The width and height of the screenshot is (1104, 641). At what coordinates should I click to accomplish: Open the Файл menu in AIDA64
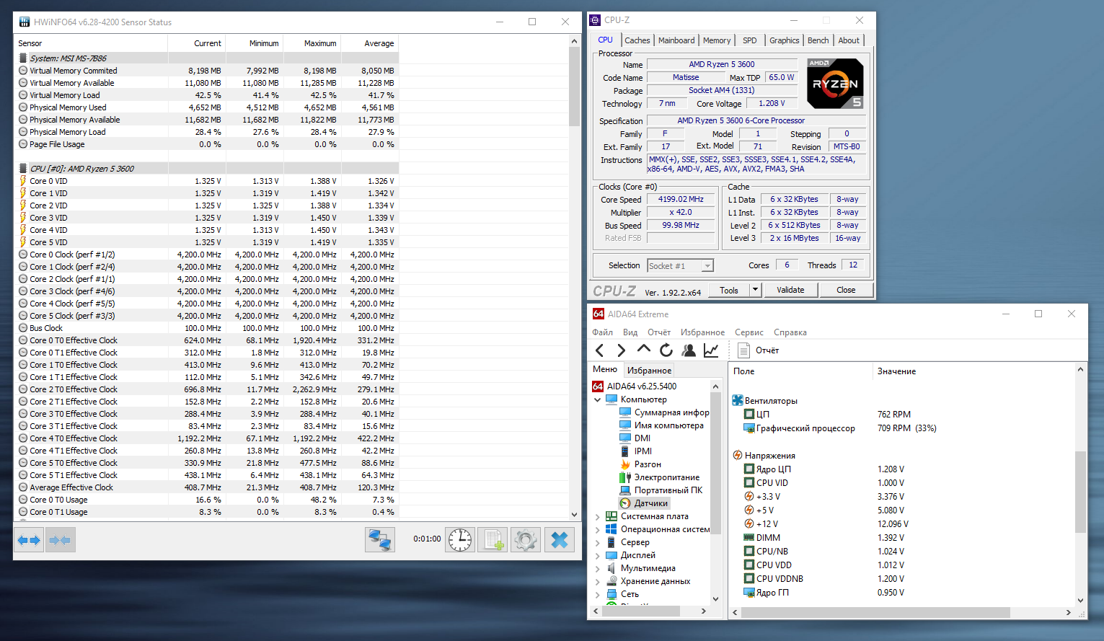pyautogui.click(x=603, y=332)
